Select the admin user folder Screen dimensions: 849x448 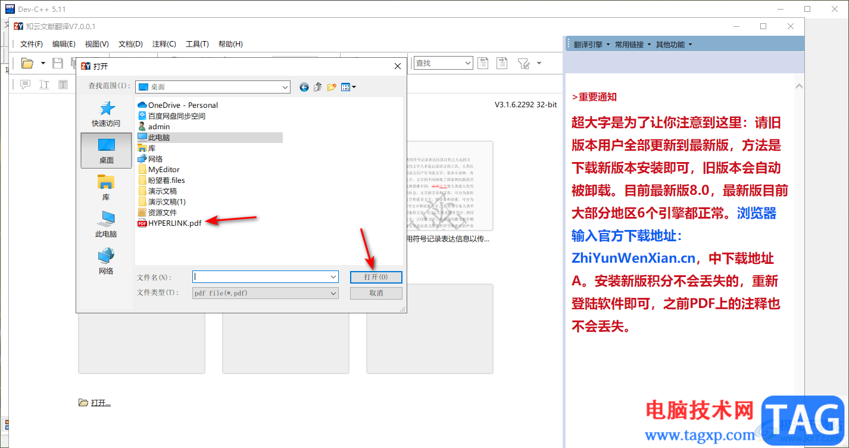pos(154,126)
